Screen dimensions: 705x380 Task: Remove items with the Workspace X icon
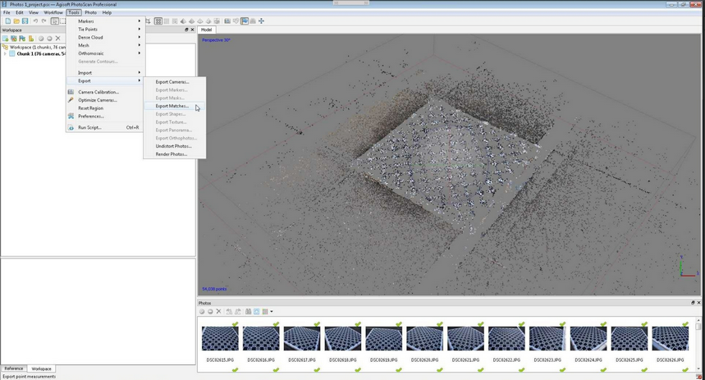pyautogui.click(x=57, y=39)
